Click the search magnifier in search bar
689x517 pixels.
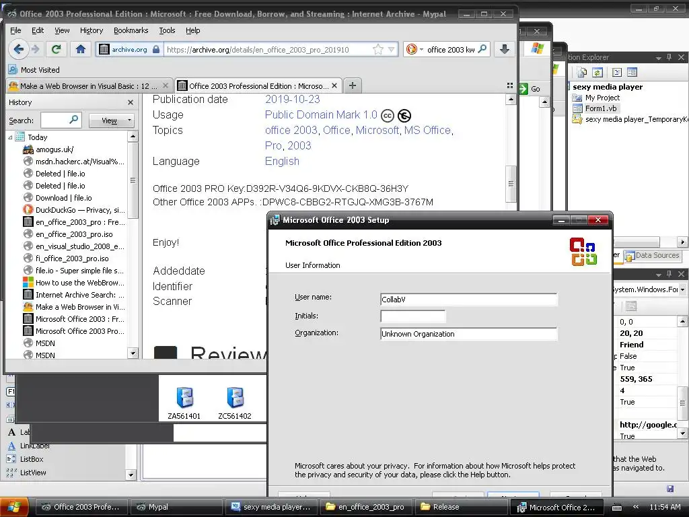pos(482,49)
